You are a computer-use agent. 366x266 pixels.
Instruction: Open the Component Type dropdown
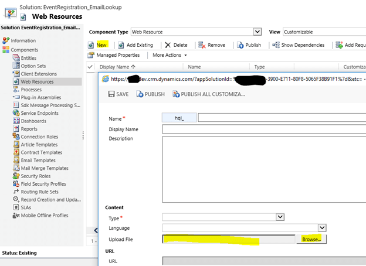pyautogui.click(x=257, y=32)
